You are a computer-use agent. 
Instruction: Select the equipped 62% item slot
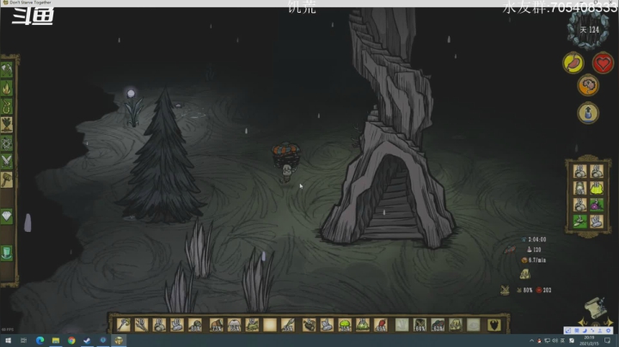click(x=438, y=325)
